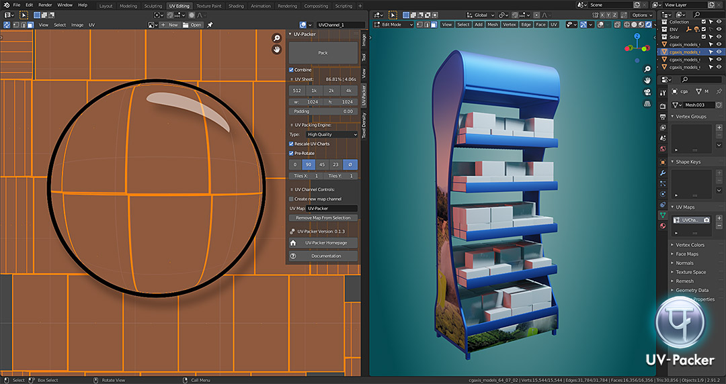Image resolution: width=726 pixels, height=384 pixels.
Task: Click the UV sheet width w field
Action: point(306,102)
